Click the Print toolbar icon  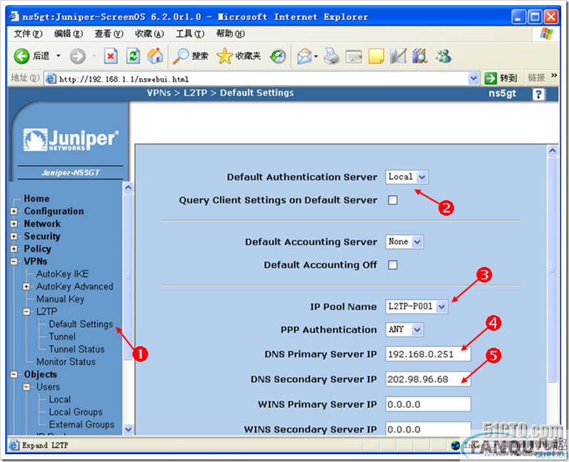tap(331, 57)
